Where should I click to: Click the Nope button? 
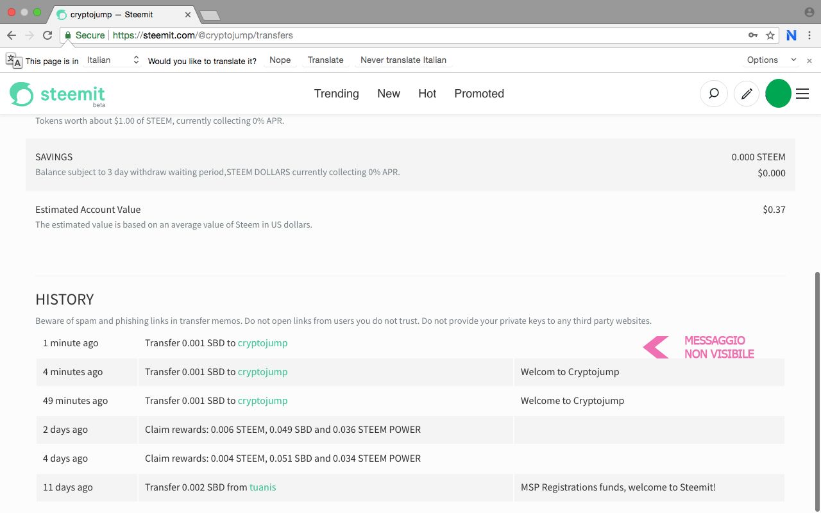pyautogui.click(x=280, y=60)
